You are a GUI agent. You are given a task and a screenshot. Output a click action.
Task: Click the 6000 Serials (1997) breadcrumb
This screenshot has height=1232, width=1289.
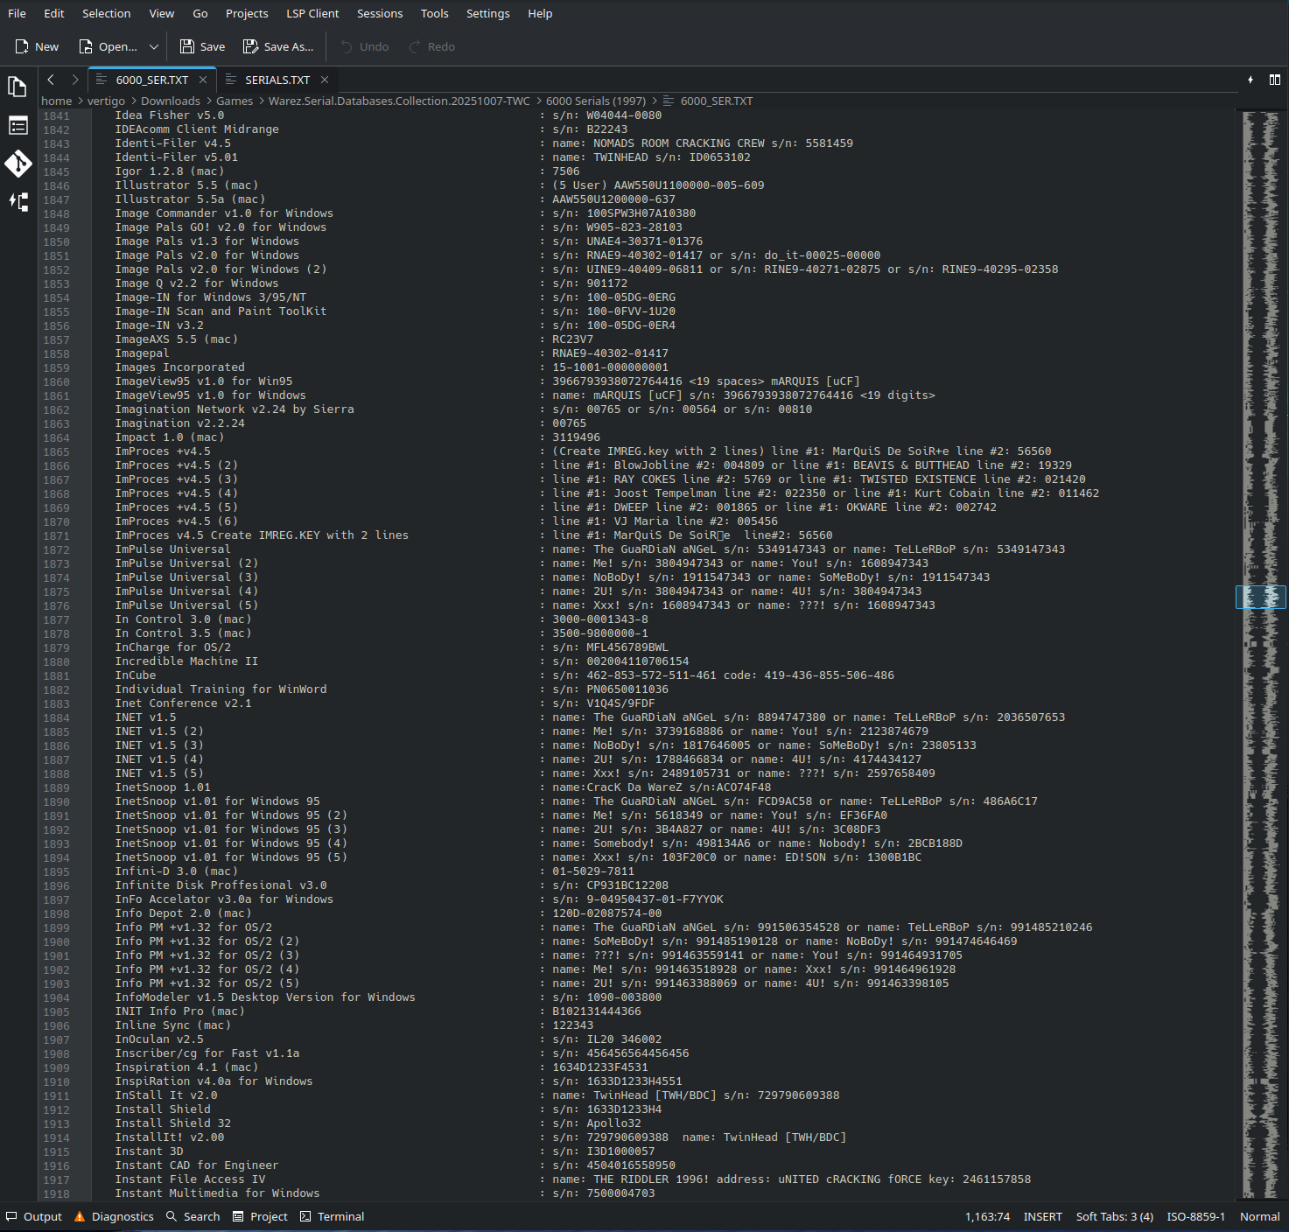coord(596,101)
